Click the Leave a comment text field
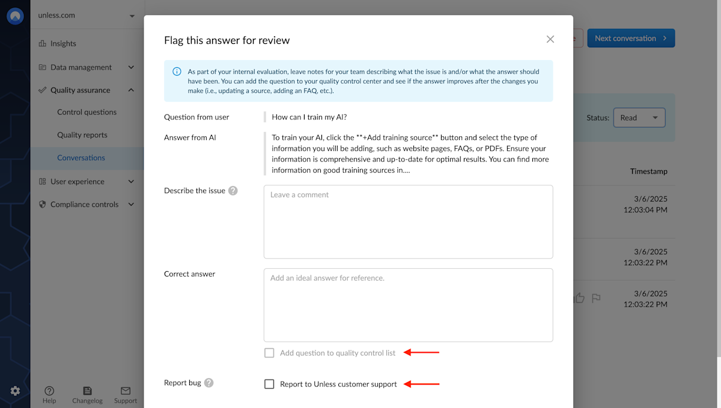Image resolution: width=721 pixels, height=408 pixels. (x=408, y=221)
